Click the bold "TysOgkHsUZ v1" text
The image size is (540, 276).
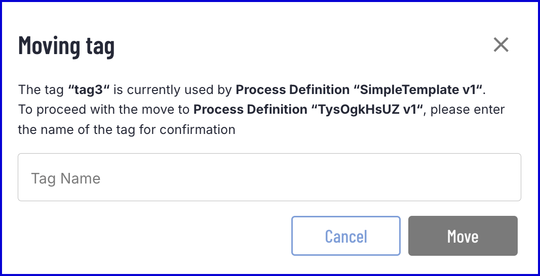367,110
